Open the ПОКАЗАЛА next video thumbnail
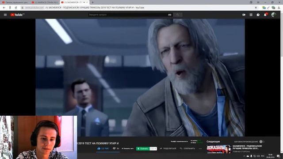The height and width of the screenshot is (159, 283). 219,149
